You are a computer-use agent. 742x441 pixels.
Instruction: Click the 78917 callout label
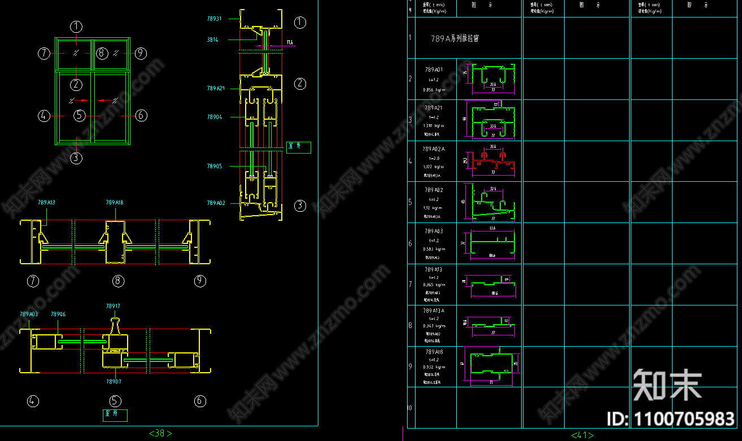tap(113, 306)
